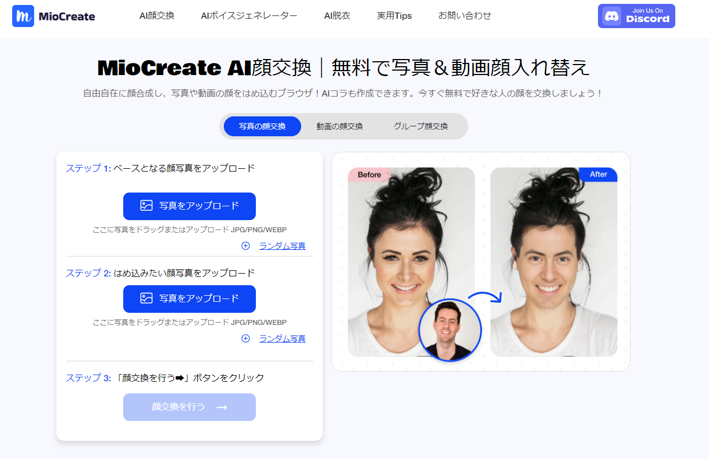Click the After sample photo

[554, 262]
